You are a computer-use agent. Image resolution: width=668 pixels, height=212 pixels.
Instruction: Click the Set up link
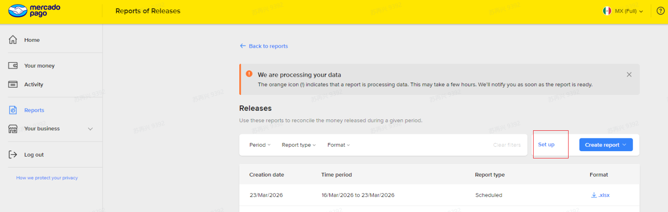(x=546, y=144)
